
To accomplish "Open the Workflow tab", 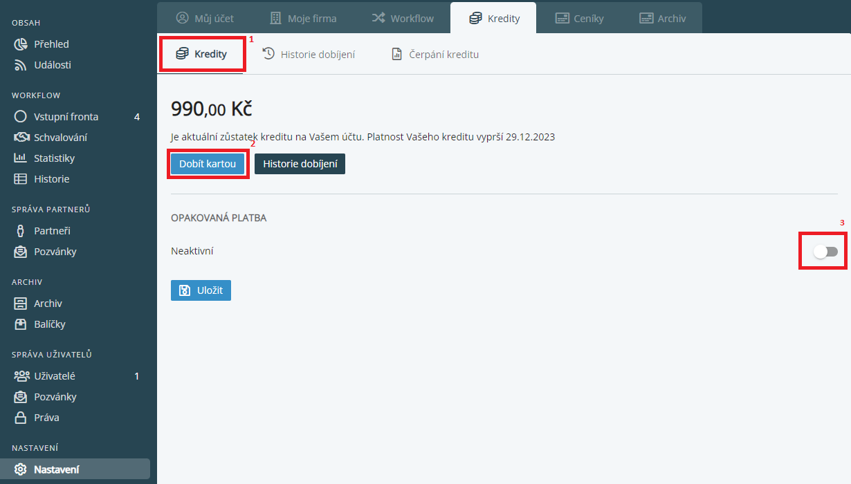I will 402,19.
